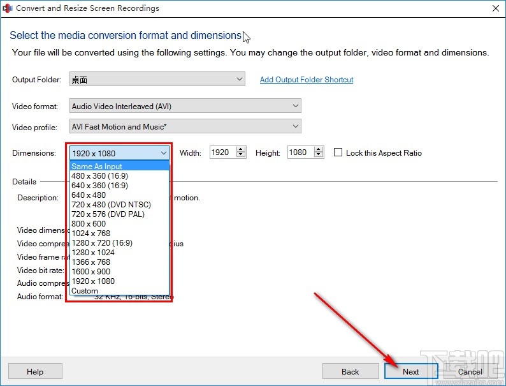Screen dimensions: 506x386
Task: Go Back to previous step
Action: point(351,371)
